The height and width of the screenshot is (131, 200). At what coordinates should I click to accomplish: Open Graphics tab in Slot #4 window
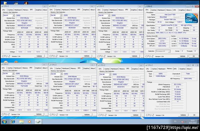pyautogui.click(x=38, y=68)
